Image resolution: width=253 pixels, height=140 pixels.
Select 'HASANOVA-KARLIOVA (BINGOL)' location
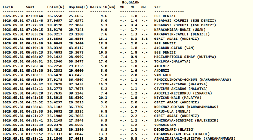182,134
